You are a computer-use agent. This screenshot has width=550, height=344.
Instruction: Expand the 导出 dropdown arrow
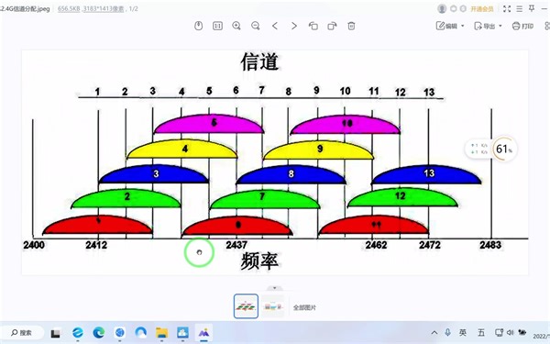pos(500,26)
